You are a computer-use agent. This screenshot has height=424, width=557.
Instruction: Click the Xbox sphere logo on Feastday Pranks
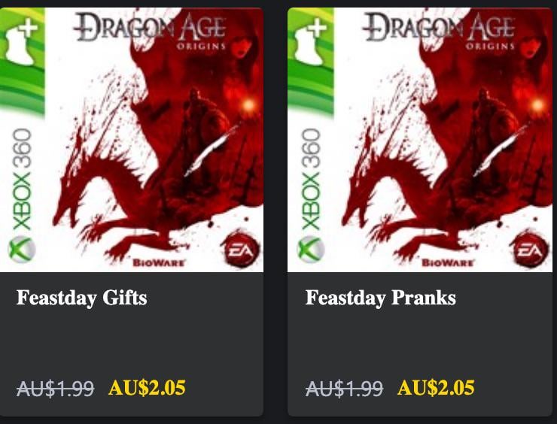(311, 250)
